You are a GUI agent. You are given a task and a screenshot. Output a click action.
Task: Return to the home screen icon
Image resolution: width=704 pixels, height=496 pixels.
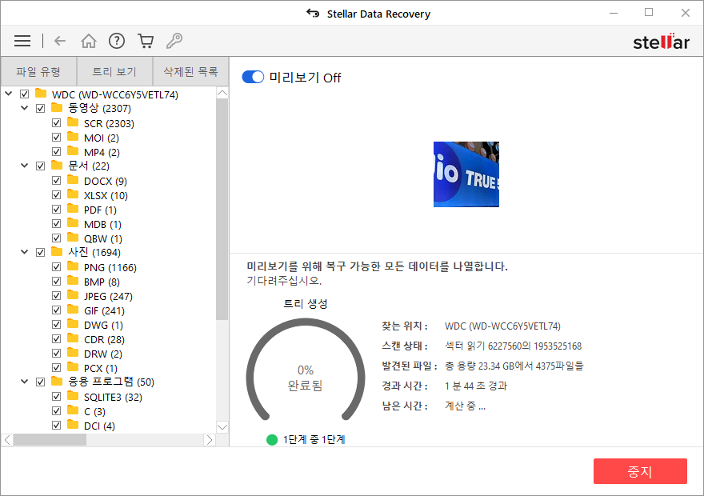click(x=89, y=41)
